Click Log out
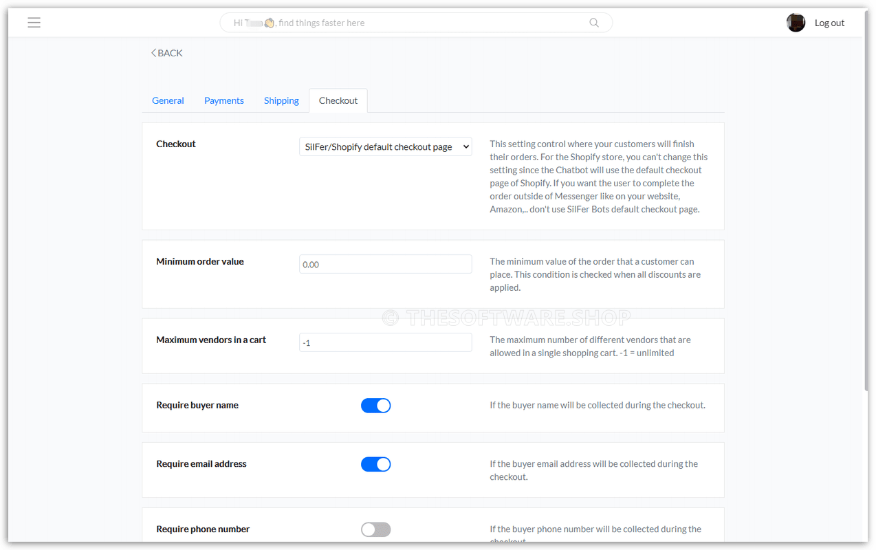The width and height of the screenshot is (876, 550). [x=829, y=22]
